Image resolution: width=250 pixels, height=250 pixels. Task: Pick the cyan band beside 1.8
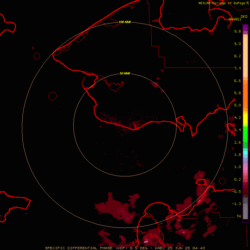click(245, 153)
